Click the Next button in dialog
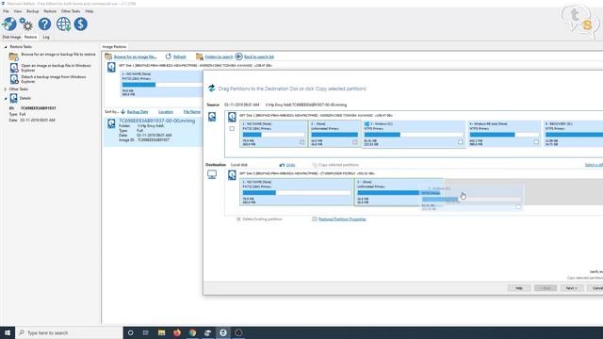Viewport: 603px width, 339px height. click(x=572, y=288)
